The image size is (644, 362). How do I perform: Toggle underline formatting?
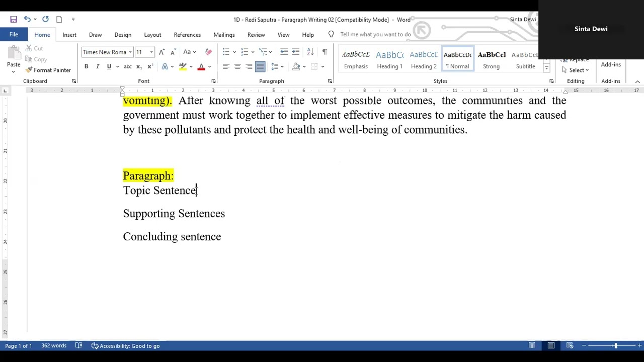tap(109, 66)
